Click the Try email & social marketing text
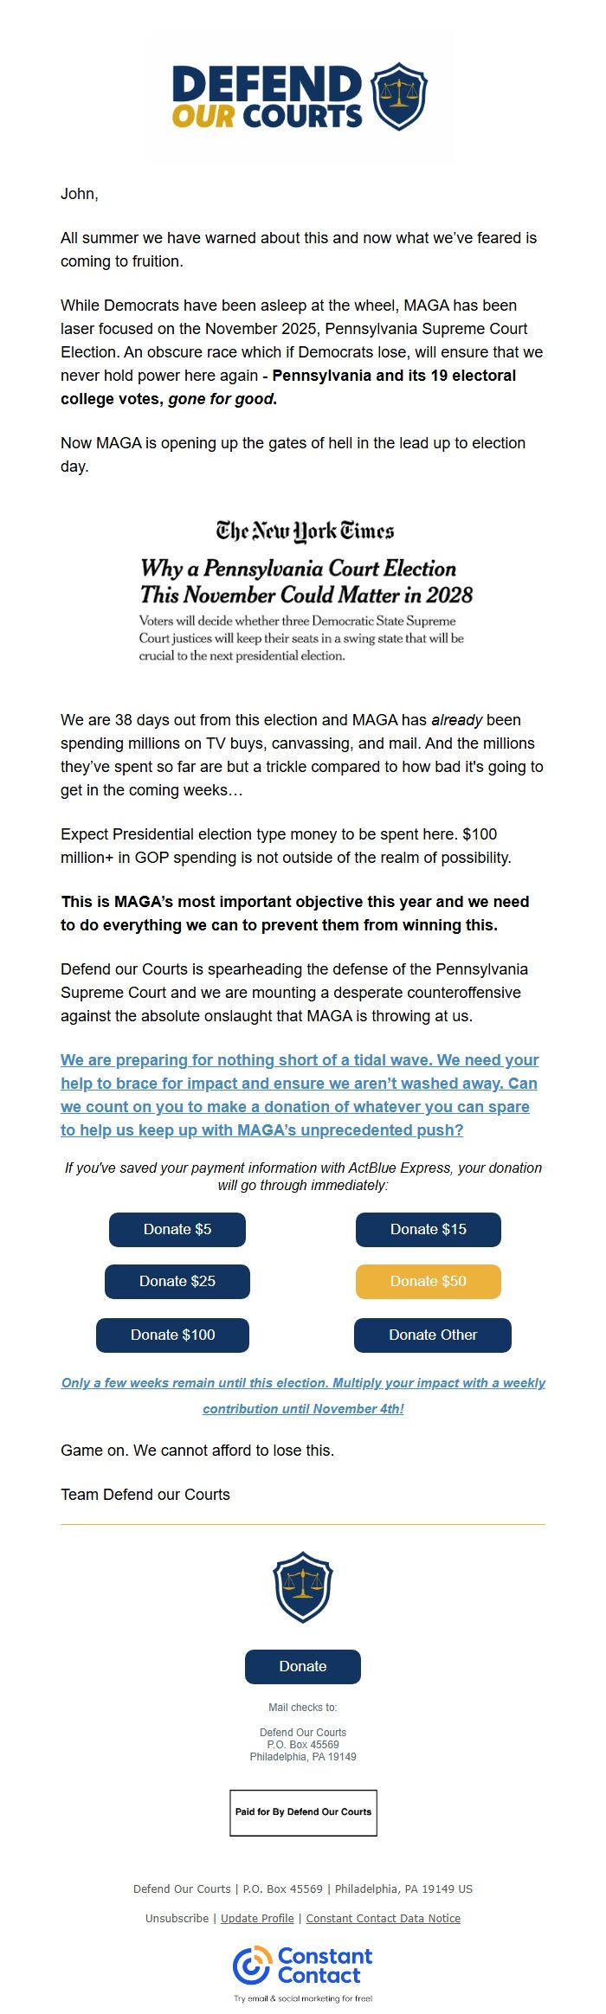This screenshot has height=2014, width=606. point(303,1998)
